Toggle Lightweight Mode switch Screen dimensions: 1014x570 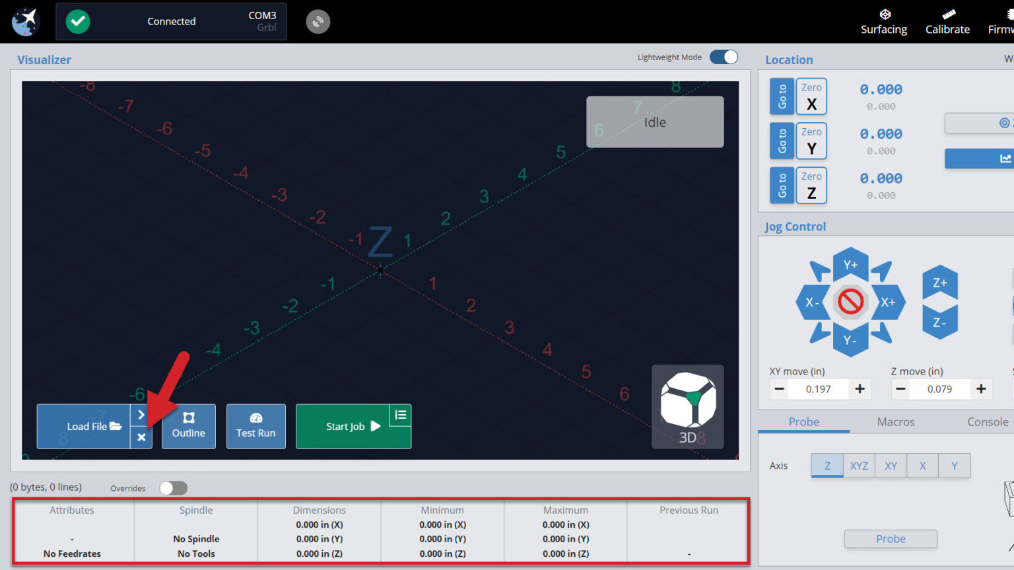click(x=724, y=57)
